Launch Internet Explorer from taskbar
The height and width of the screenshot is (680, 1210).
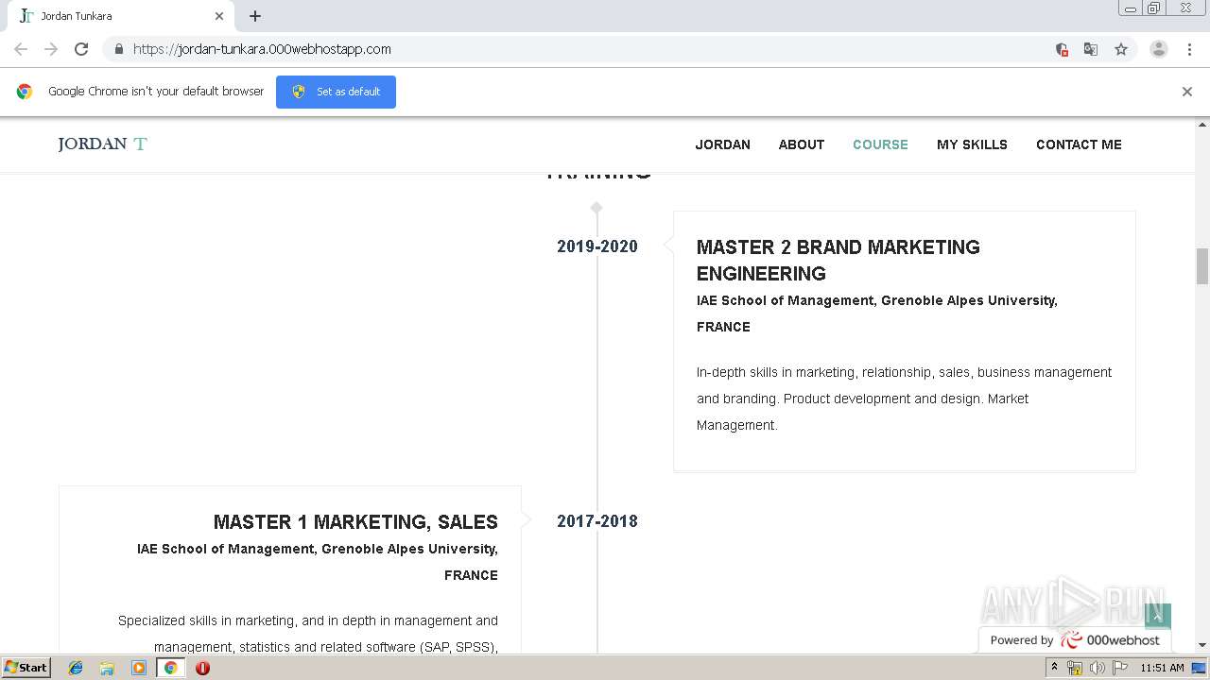coord(76,668)
